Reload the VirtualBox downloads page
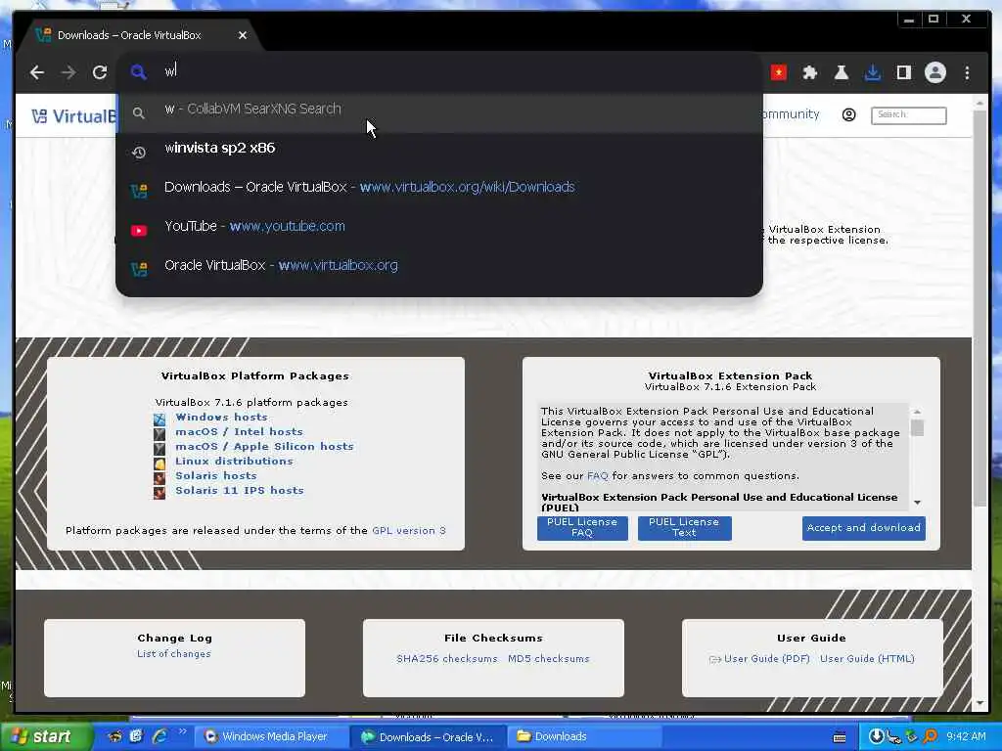This screenshot has width=1002, height=751. (x=100, y=72)
